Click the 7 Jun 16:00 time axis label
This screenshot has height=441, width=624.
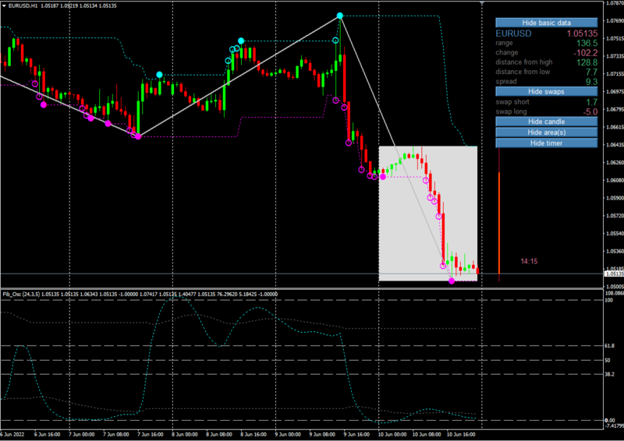click(x=151, y=434)
